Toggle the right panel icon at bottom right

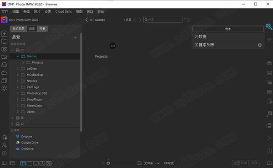269,163
